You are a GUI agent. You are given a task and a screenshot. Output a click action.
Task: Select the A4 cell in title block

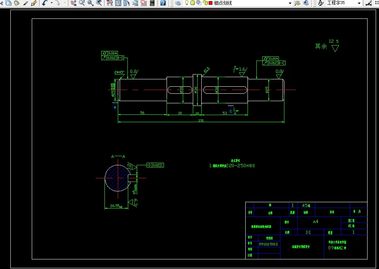click(x=316, y=222)
